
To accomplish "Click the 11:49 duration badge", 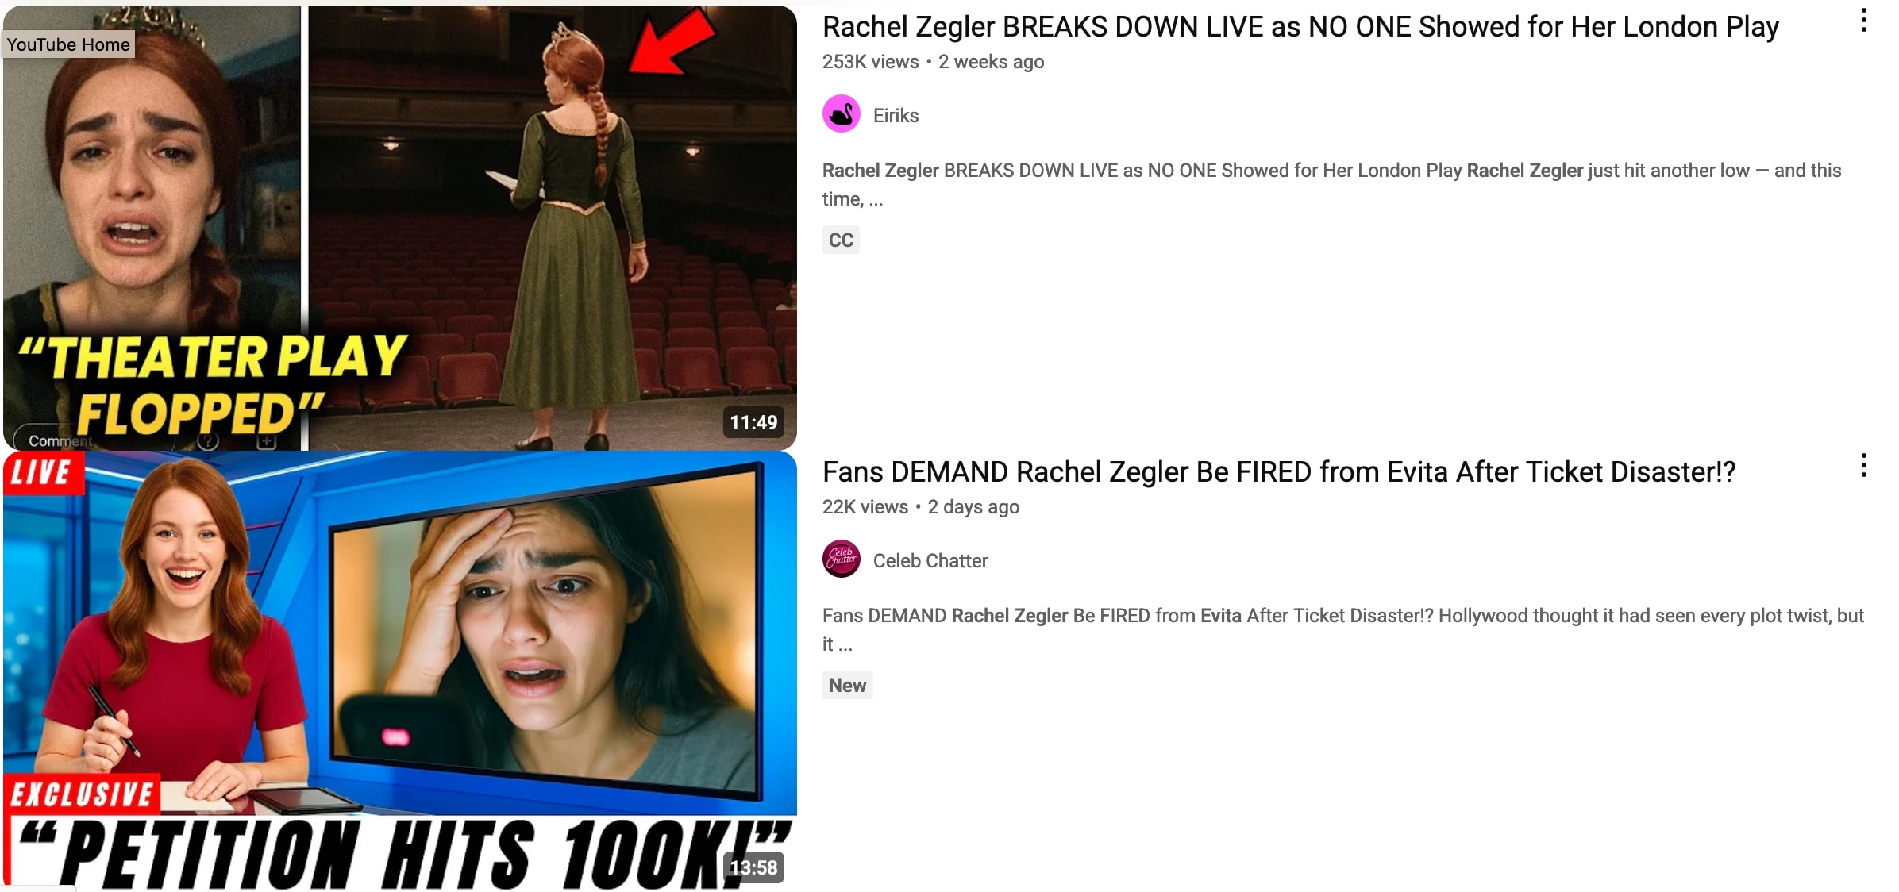I will (x=753, y=422).
